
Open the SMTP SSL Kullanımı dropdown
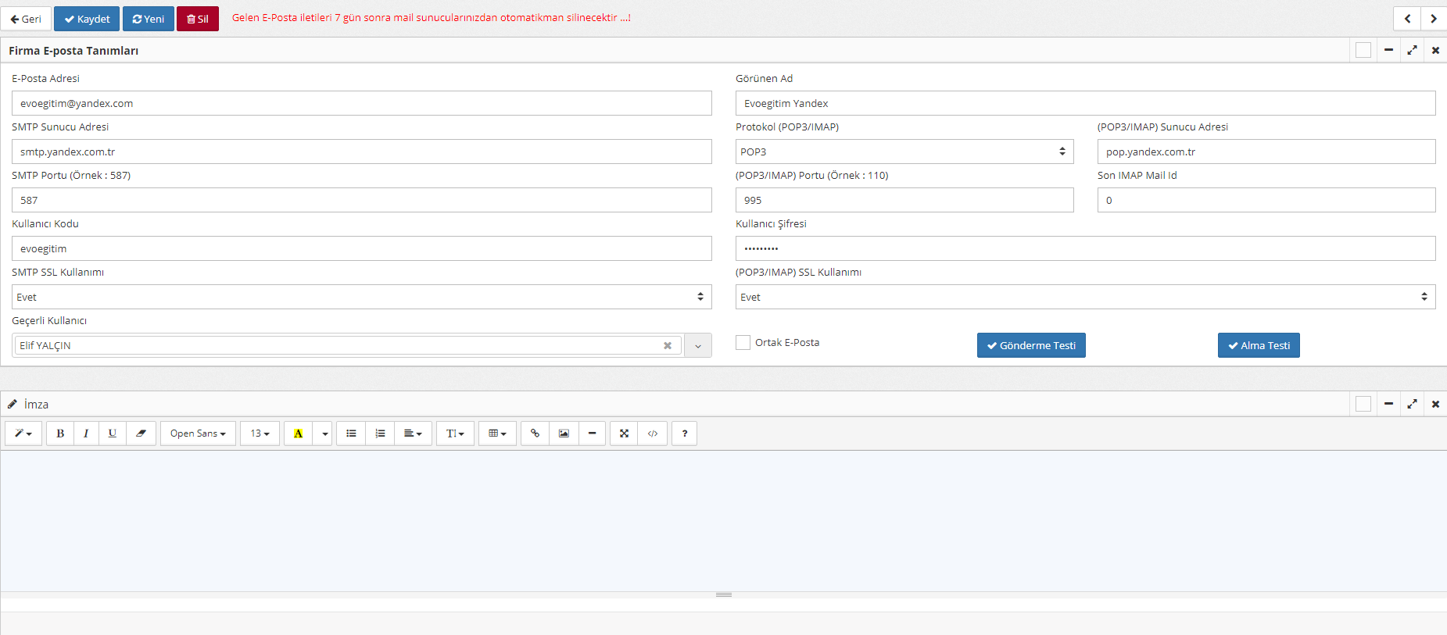click(x=361, y=297)
